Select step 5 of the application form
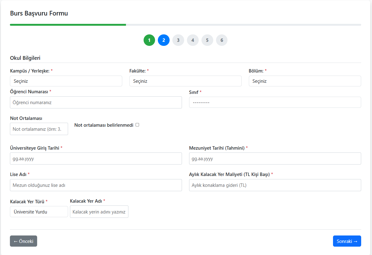 coord(207,40)
